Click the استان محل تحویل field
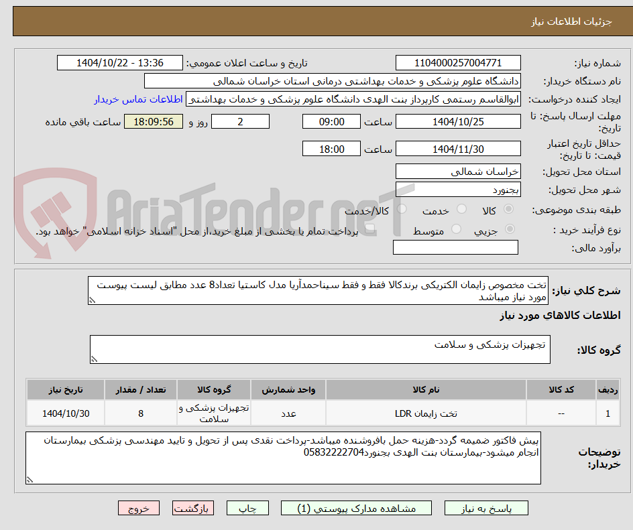The image size is (633, 530). [x=458, y=172]
